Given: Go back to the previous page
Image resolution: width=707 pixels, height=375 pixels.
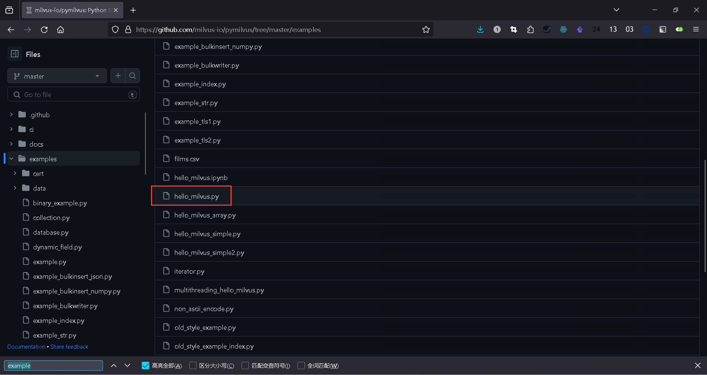Looking at the screenshot, I should pyautogui.click(x=11, y=30).
